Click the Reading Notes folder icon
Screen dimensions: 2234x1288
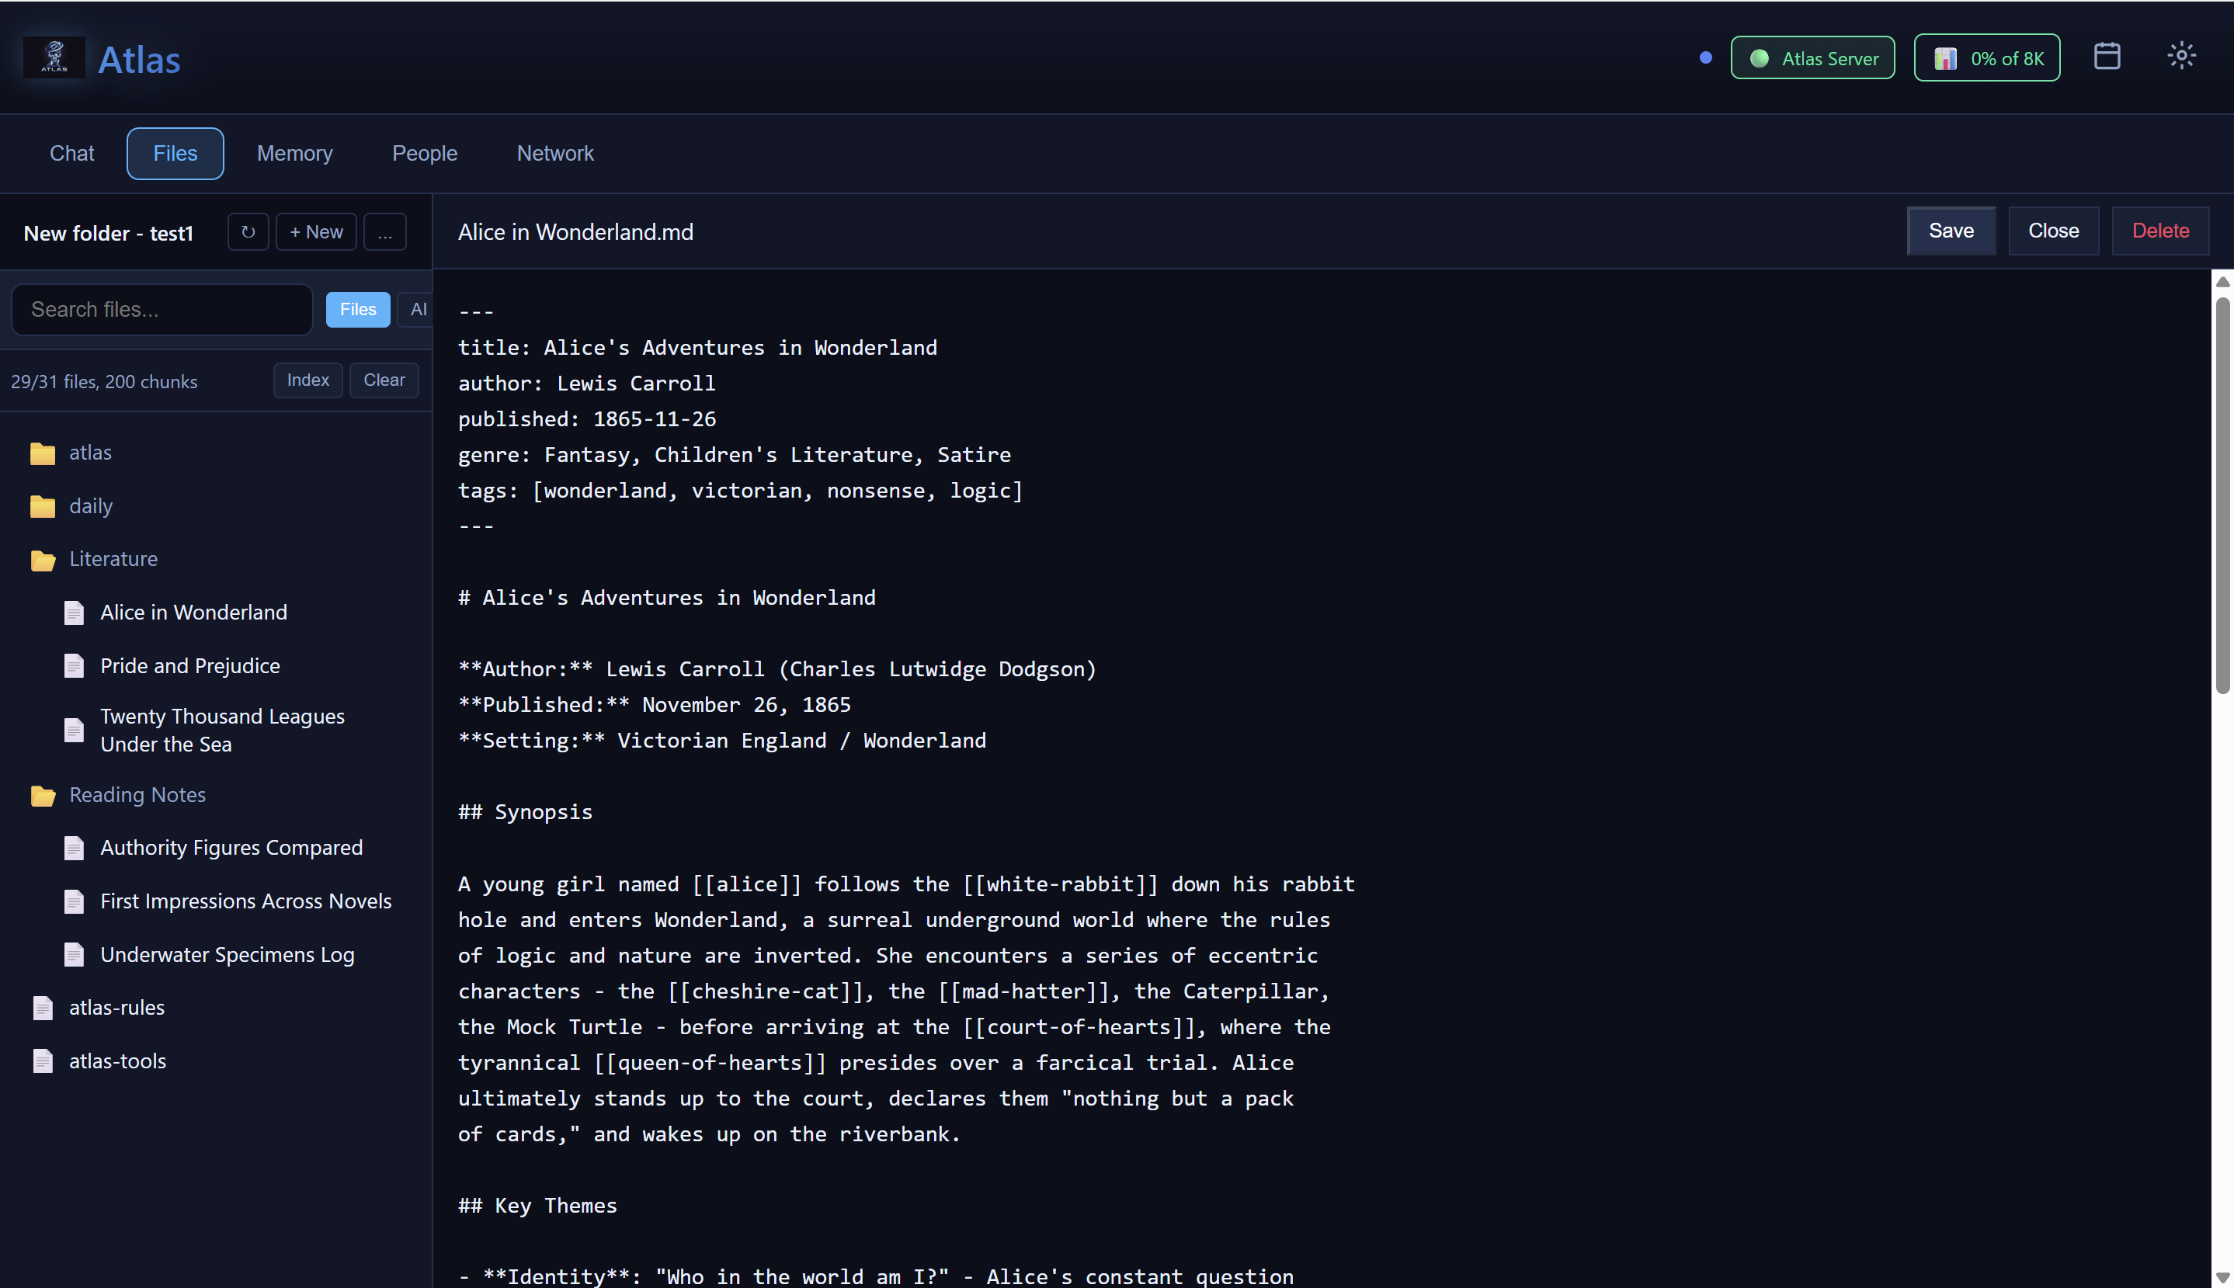43,795
